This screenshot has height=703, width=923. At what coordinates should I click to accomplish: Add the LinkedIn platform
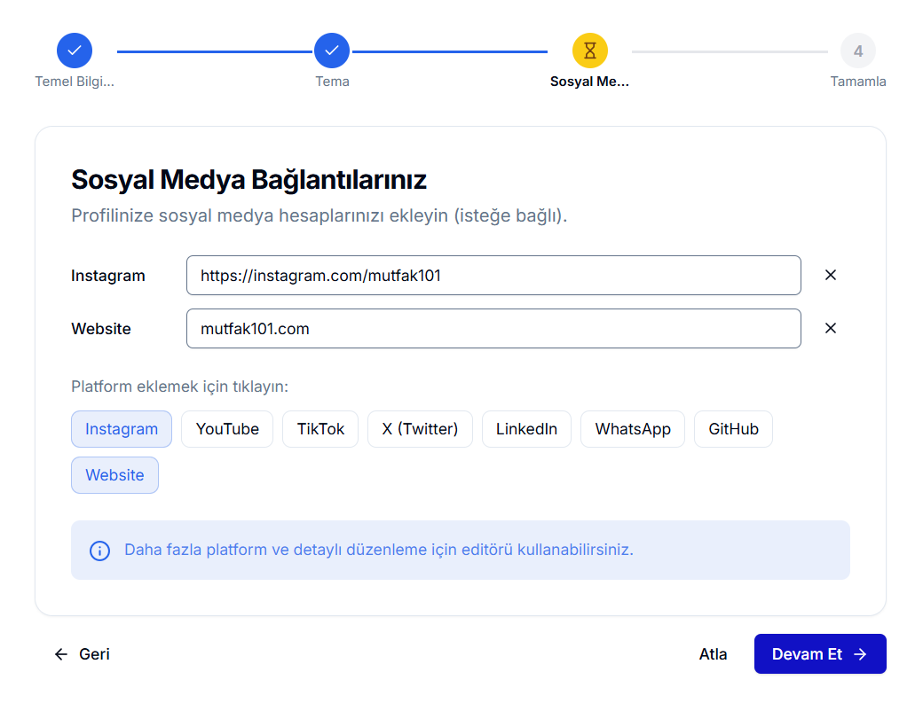pyautogui.click(x=526, y=429)
